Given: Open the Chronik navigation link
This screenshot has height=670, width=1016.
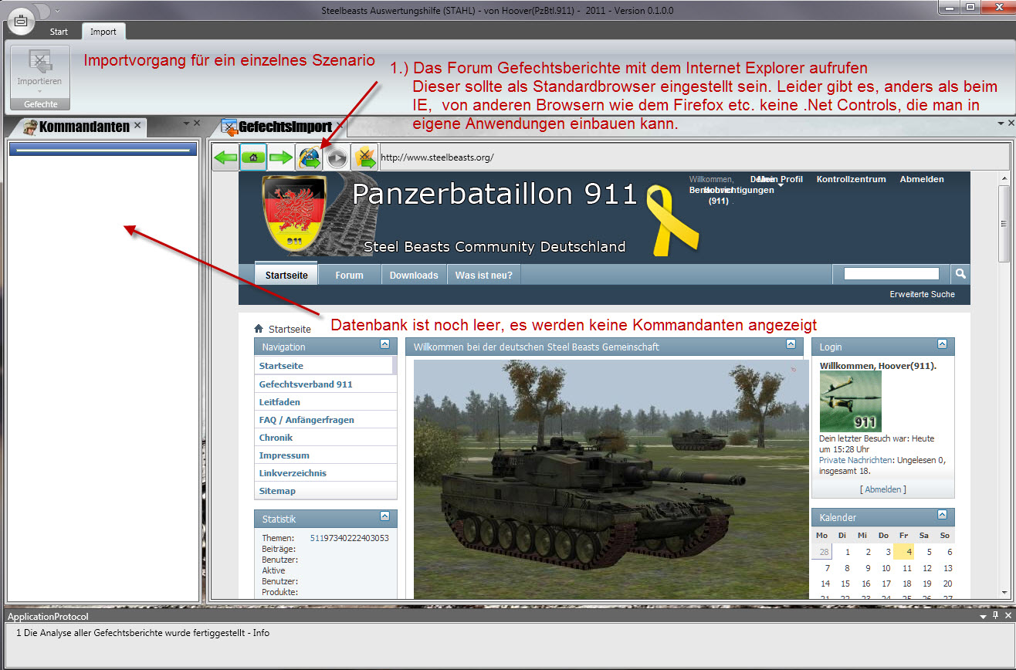Looking at the screenshot, I should pyautogui.click(x=276, y=438).
